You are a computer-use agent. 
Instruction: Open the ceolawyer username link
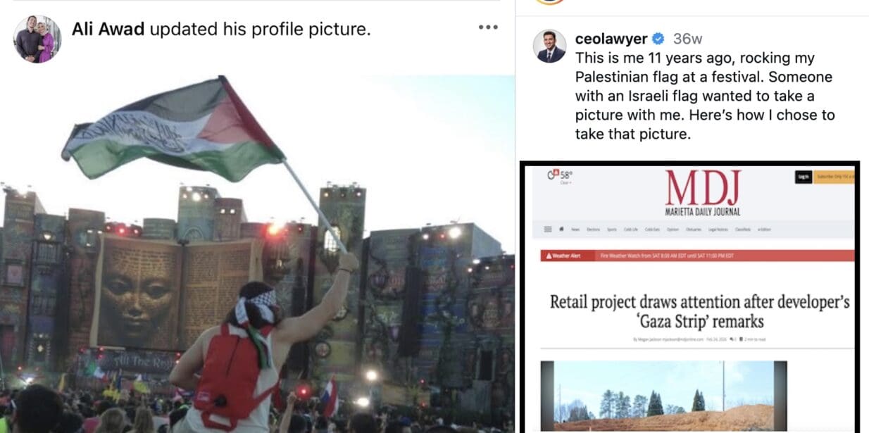[x=611, y=39]
